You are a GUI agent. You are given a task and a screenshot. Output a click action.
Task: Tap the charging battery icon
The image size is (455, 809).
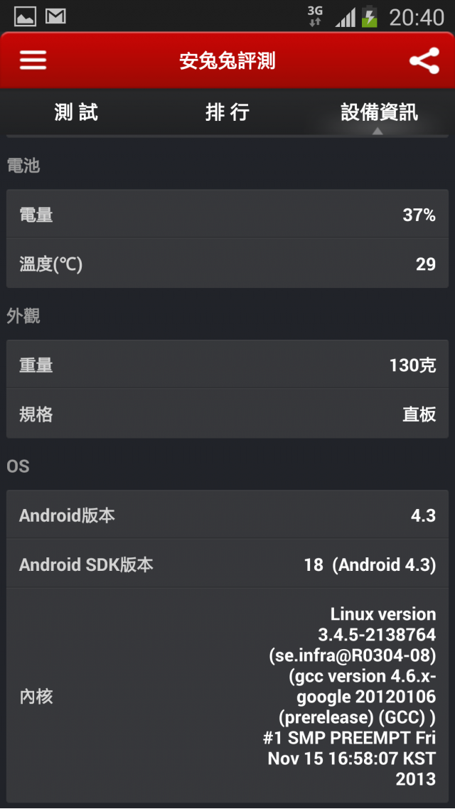point(370,17)
